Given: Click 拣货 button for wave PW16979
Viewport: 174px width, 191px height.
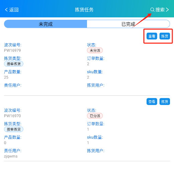Looking at the screenshot, I should 165,36.
